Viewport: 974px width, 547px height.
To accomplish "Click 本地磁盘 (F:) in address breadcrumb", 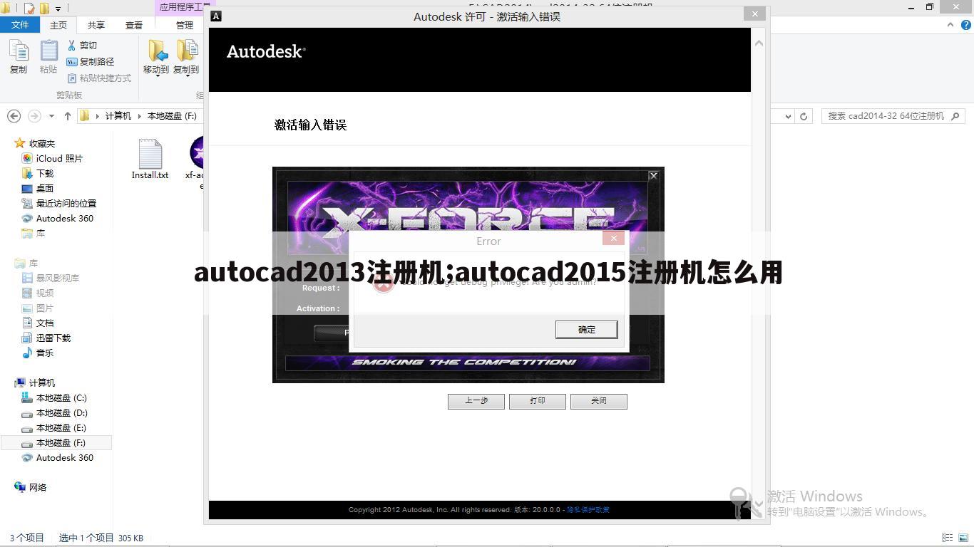I will pos(172,116).
